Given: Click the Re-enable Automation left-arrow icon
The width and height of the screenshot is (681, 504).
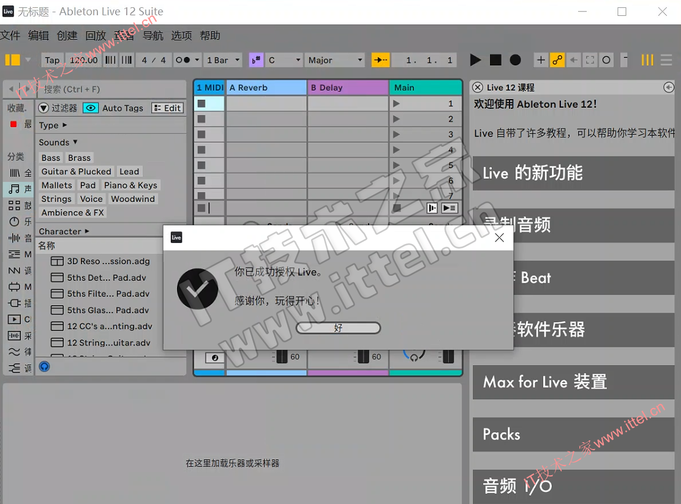Looking at the screenshot, I should (574, 60).
